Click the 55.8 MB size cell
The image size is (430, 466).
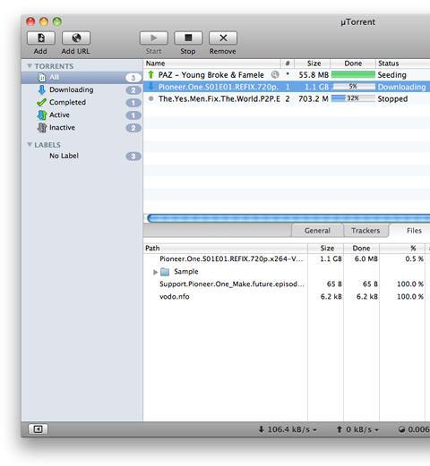click(314, 75)
